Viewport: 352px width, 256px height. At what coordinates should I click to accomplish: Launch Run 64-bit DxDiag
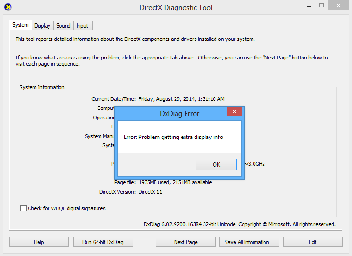coord(103,242)
